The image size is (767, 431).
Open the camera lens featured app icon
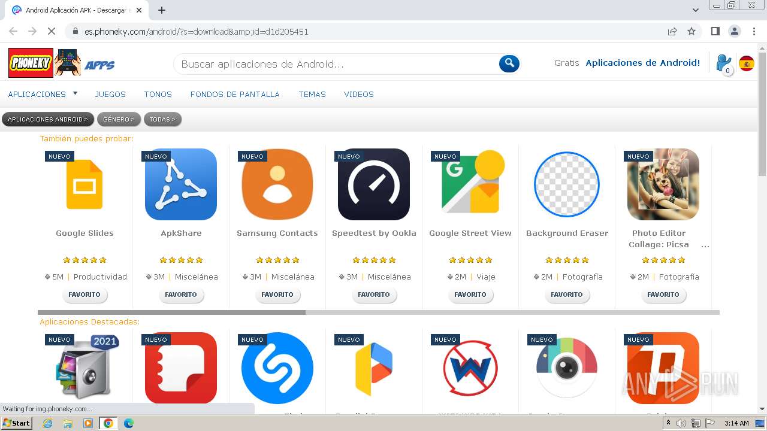point(567,368)
